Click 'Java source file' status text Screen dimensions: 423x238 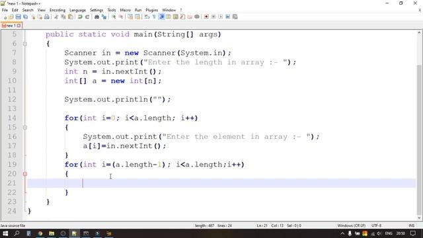pyautogui.click(x=13, y=225)
